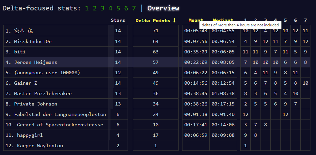The height and width of the screenshot is (155, 316).
Task: Click mean time 00:05:43
Action: click(196, 31)
